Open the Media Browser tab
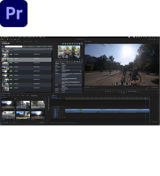 tap(3, 96)
